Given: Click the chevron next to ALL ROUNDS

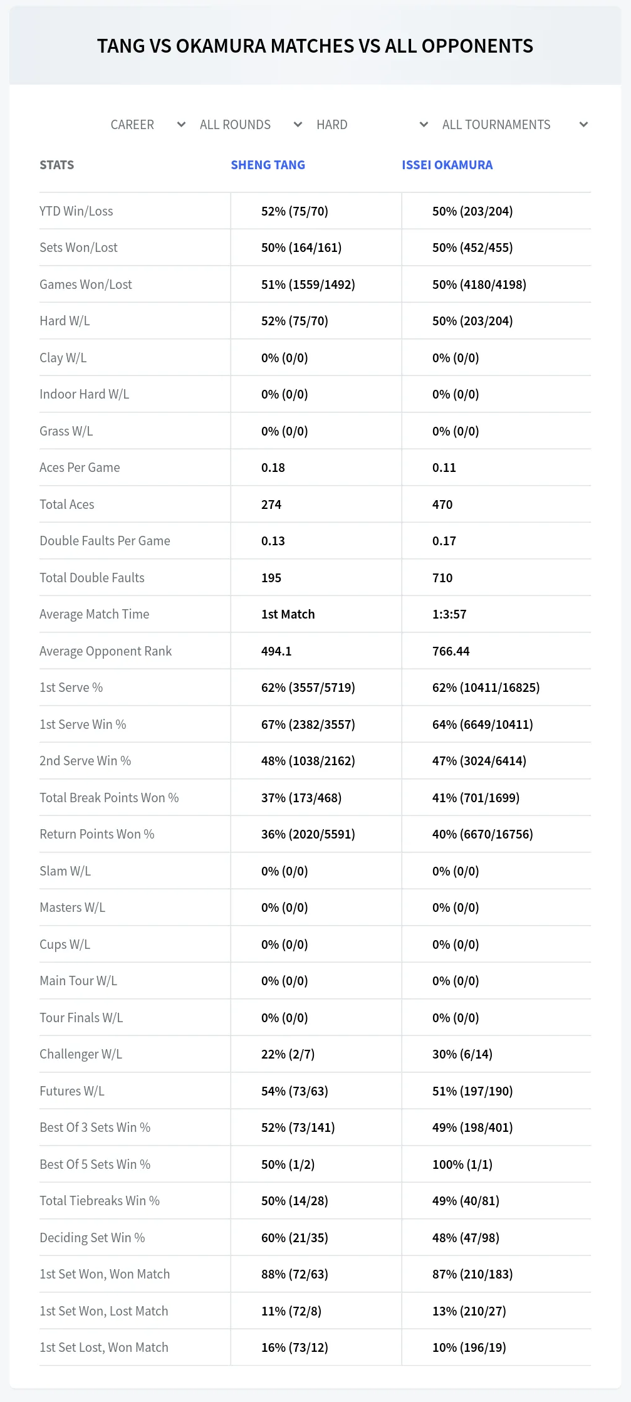Looking at the screenshot, I should click(x=298, y=125).
